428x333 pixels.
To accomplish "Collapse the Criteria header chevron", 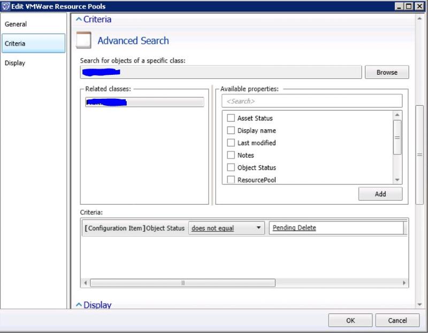I will coord(79,19).
